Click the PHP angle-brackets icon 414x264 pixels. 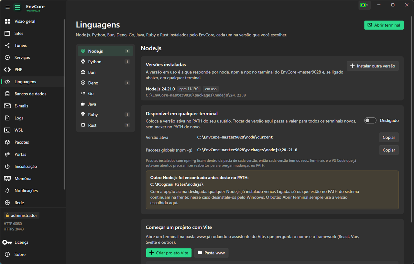point(7,70)
